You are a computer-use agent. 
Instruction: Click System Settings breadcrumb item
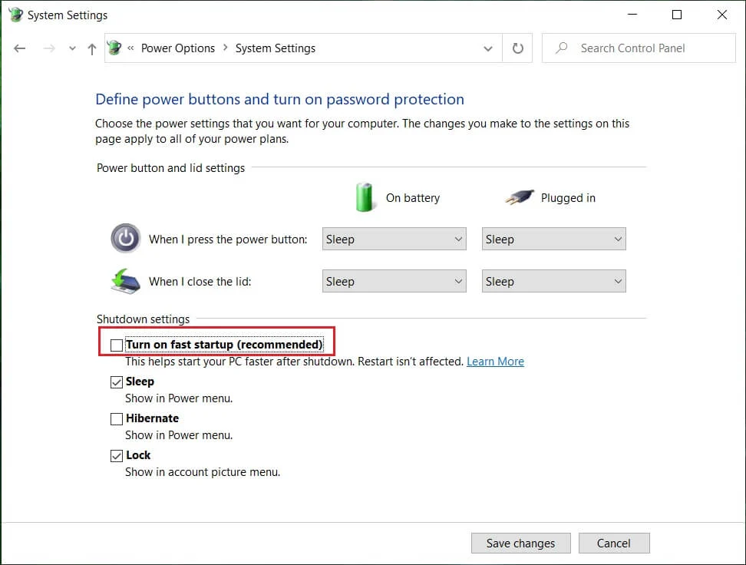pyautogui.click(x=275, y=48)
